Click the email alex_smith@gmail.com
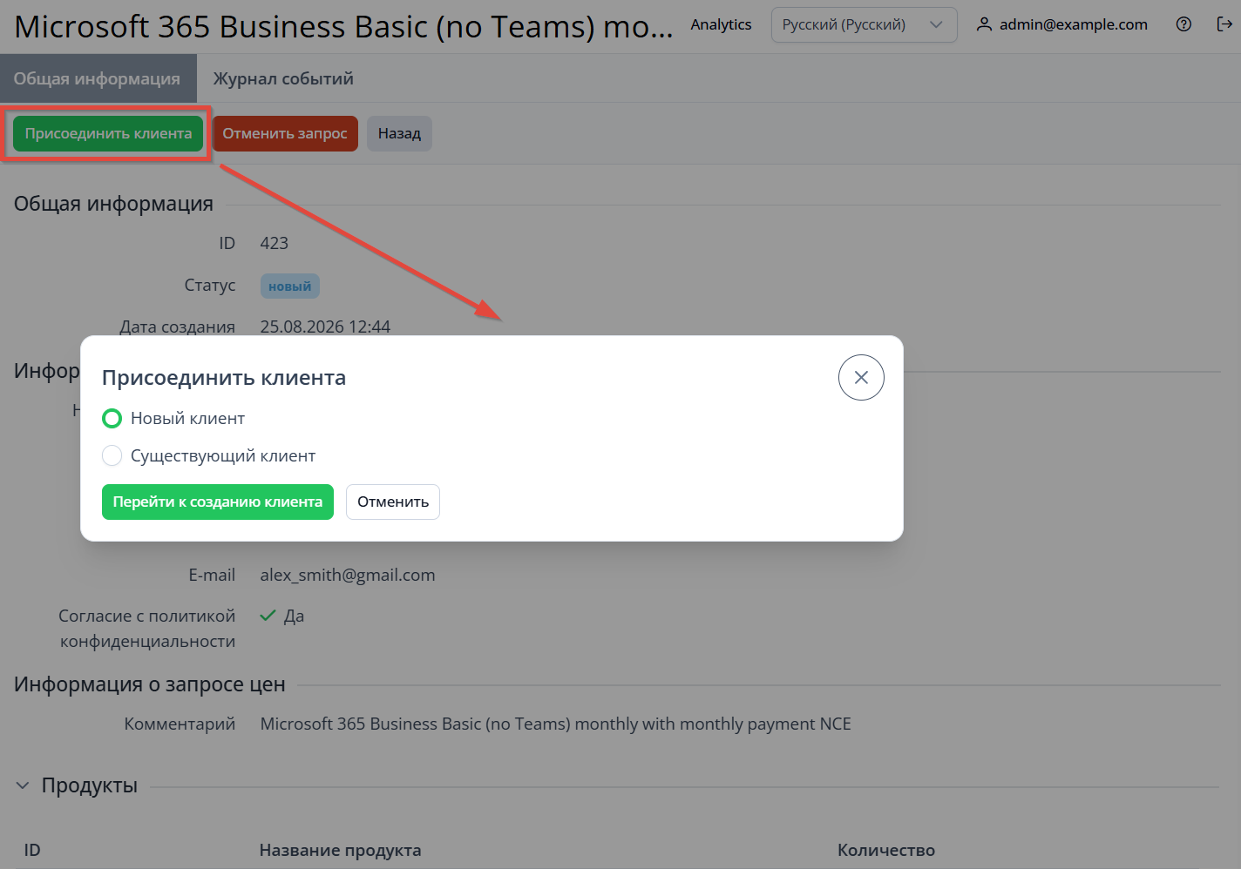 click(x=348, y=575)
